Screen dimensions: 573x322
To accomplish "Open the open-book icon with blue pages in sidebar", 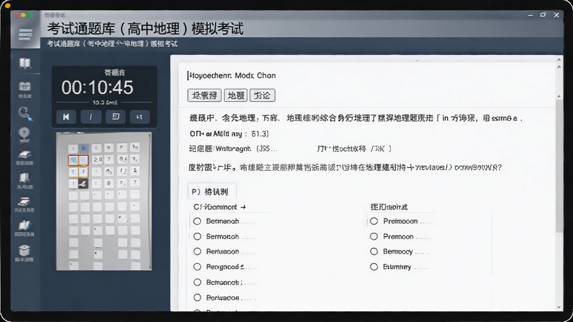I will (25, 225).
